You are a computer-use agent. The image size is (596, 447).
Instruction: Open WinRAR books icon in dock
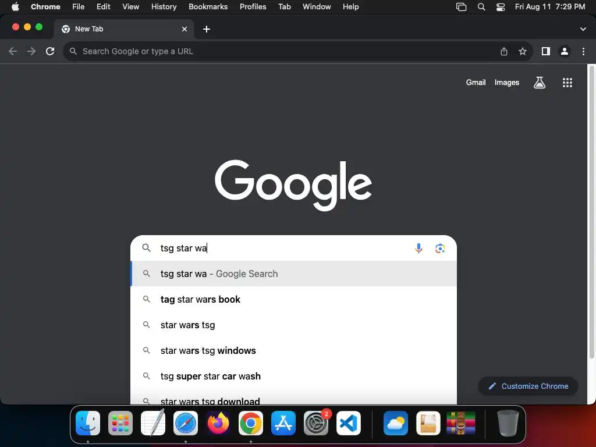click(461, 423)
